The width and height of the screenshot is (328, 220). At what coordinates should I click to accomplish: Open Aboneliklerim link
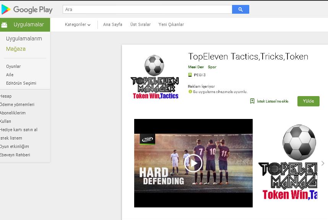pos(13,113)
